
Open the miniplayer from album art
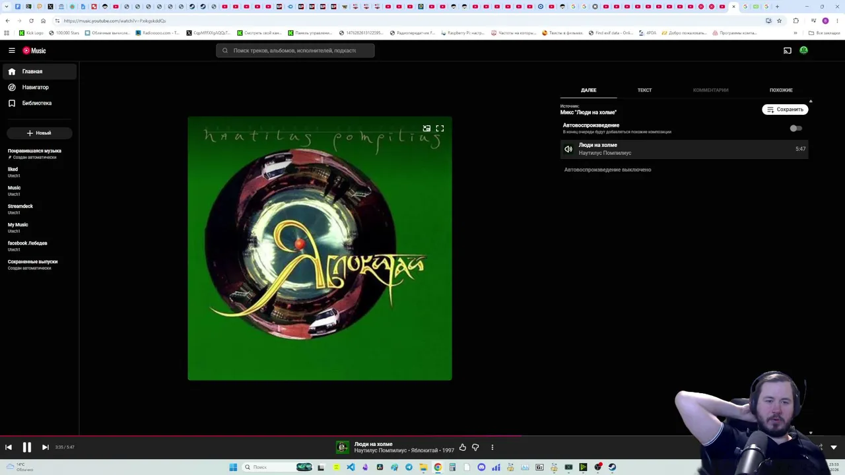(x=426, y=129)
